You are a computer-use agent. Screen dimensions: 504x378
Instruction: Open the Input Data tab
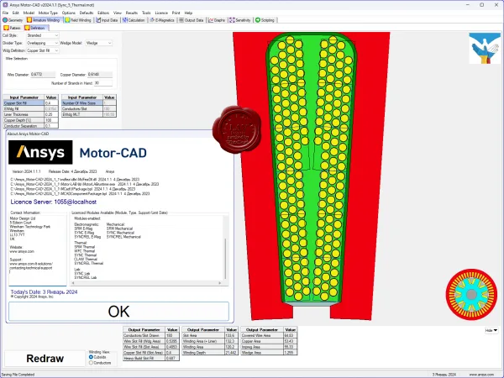(x=107, y=20)
